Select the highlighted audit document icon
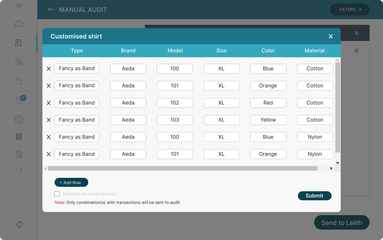 18,43
